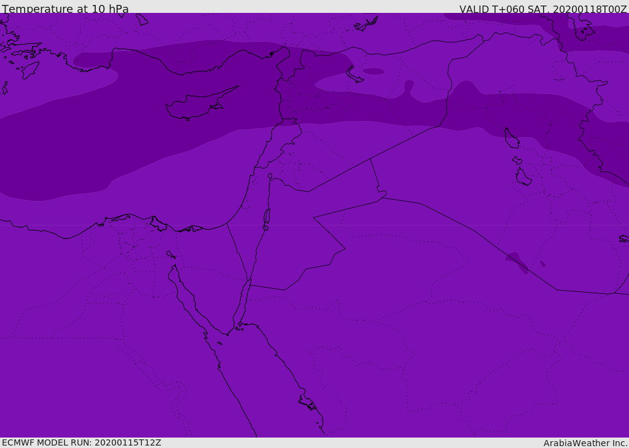Click the 'ECMWF MODEL RUN: 20200115T12Z' text
The height and width of the screenshot is (448, 629).
pos(82,442)
